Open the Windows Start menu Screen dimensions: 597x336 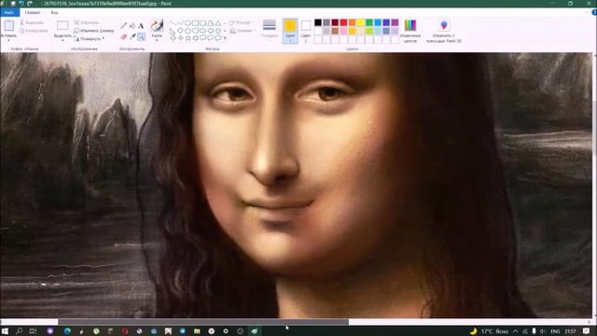5,331
